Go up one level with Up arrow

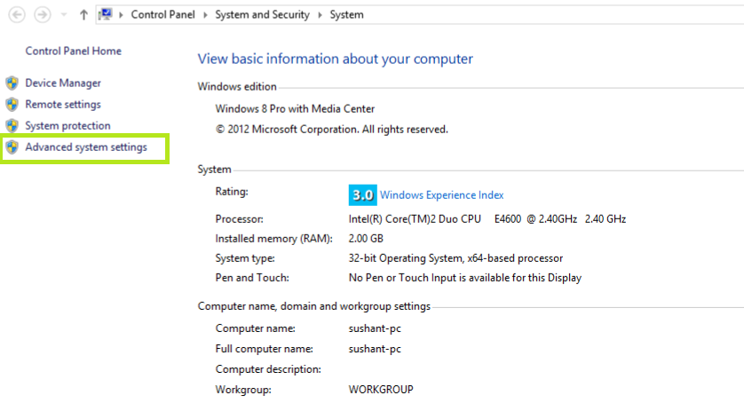pos(83,15)
